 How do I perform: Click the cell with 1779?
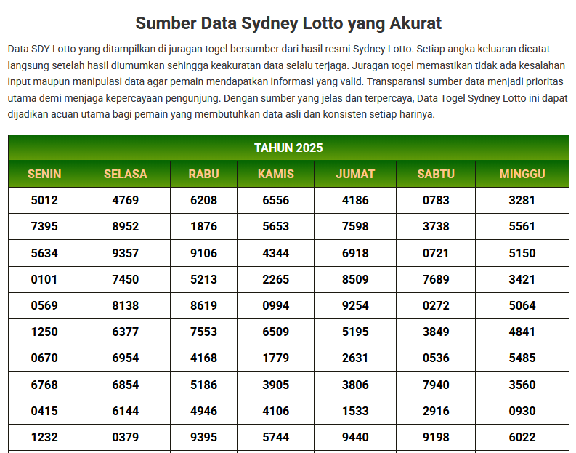click(x=276, y=358)
